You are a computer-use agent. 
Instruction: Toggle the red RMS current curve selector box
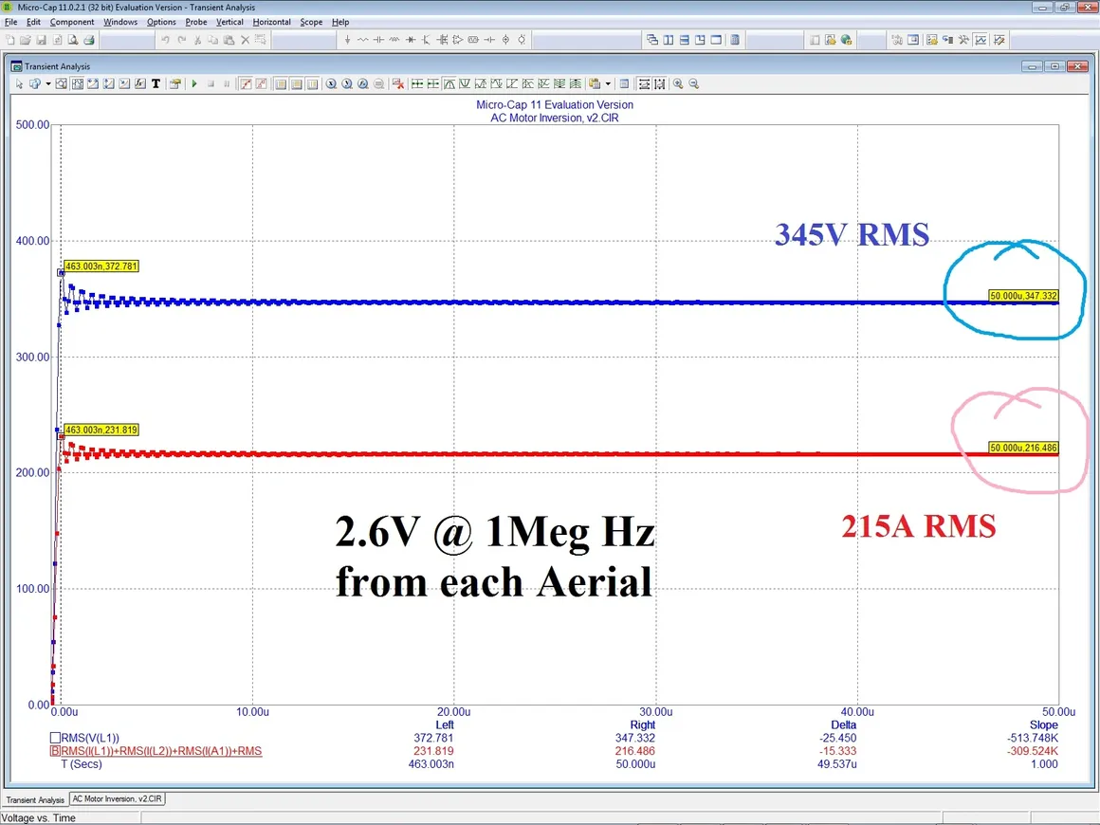55,751
